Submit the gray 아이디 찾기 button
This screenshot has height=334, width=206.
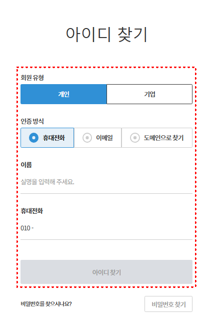click(x=106, y=272)
